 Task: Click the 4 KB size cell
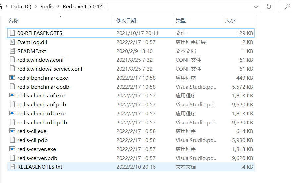[x=248, y=167]
